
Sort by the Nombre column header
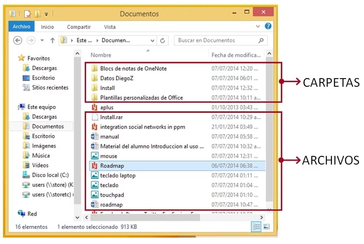click(101, 55)
